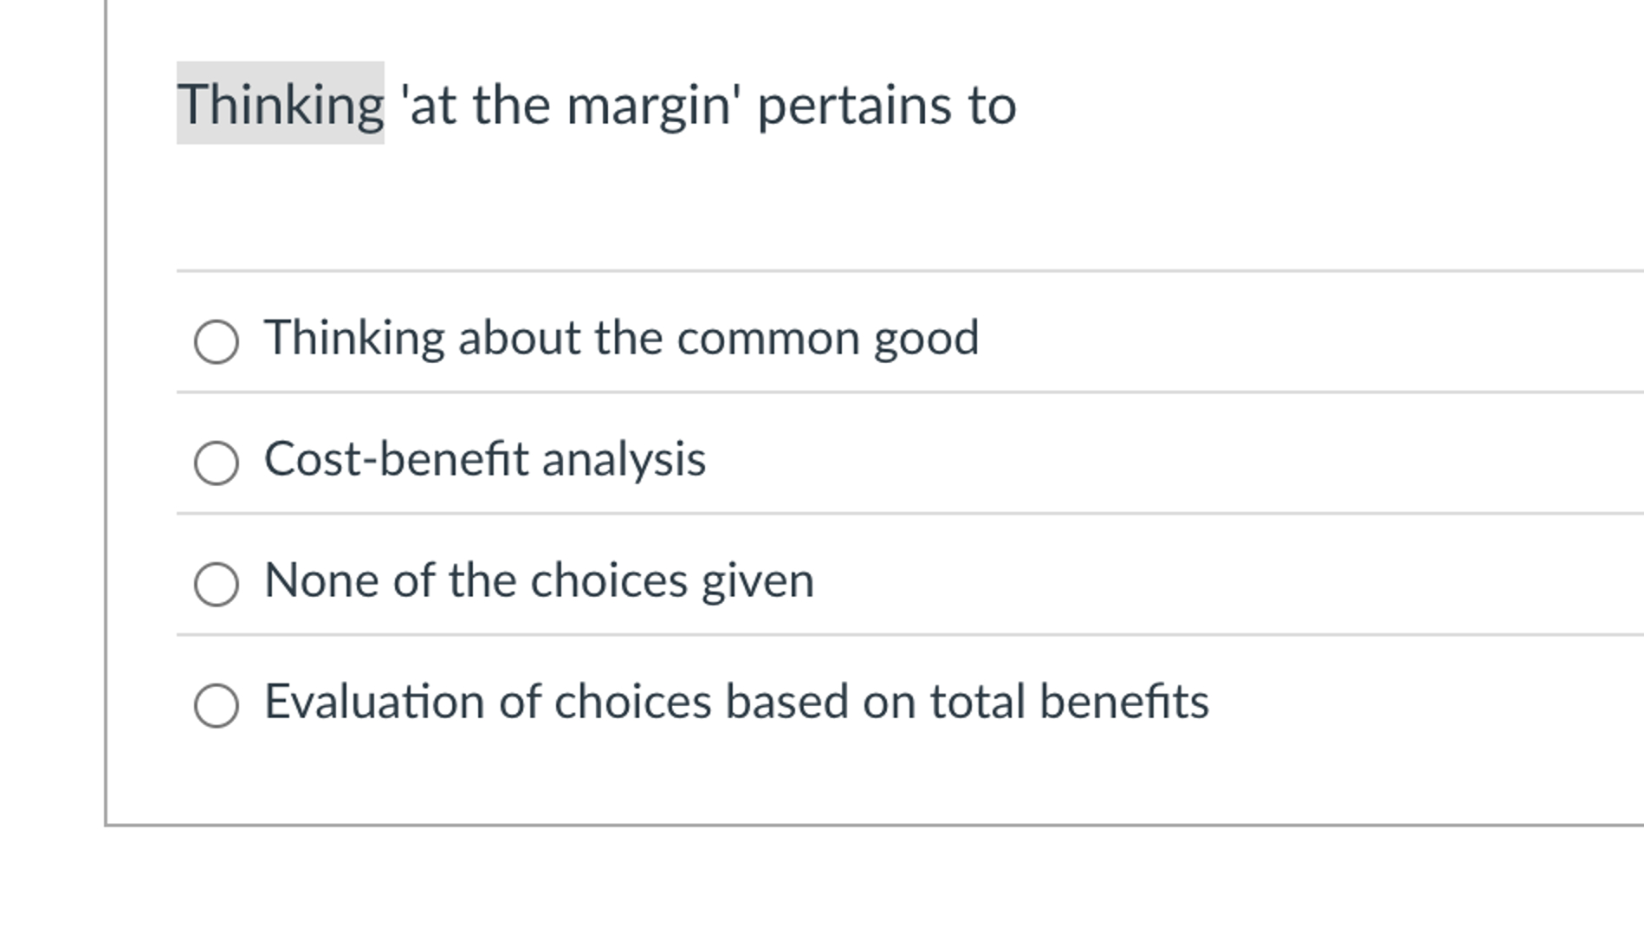Select 'Evaluation of choices based on total benefits'
The image size is (1644, 946).
(x=218, y=703)
